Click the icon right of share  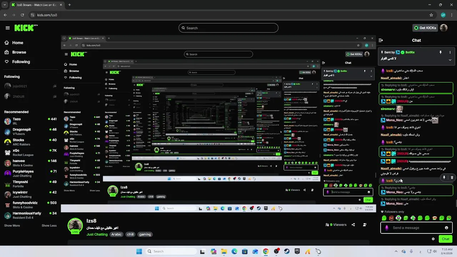pyautogui.click(x=365, y=225)
